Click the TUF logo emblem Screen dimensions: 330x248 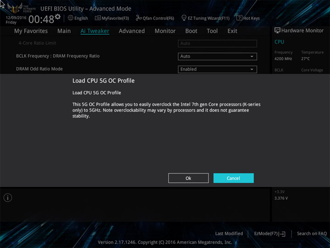[15, 8]
